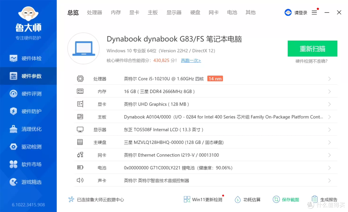Click the 内存 memory row icon
The height and width of the screenshot is (212, 348).
pyautogui.click(x=80, y=91)
